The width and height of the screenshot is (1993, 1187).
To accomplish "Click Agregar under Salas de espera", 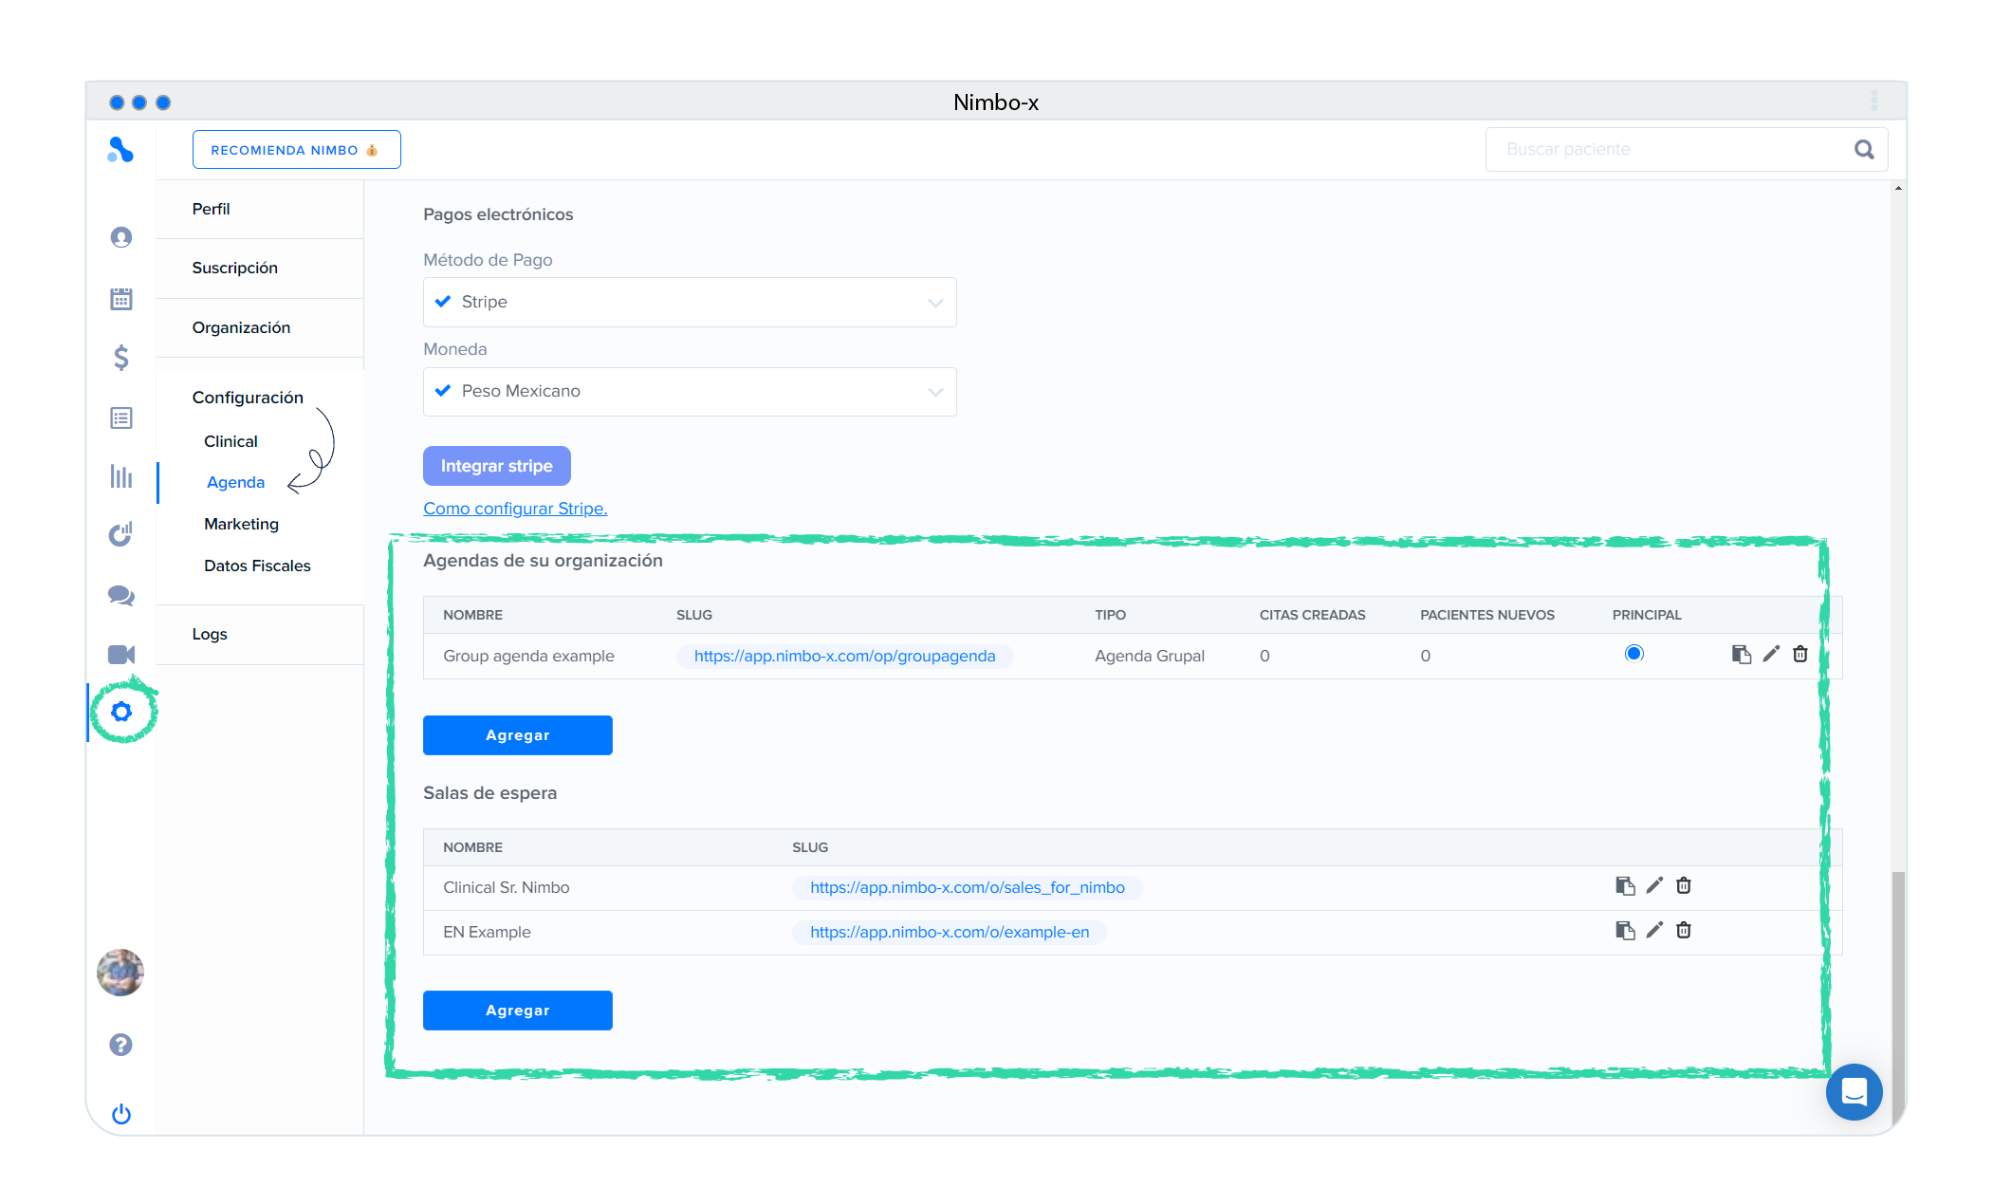I will [517, 1011].
